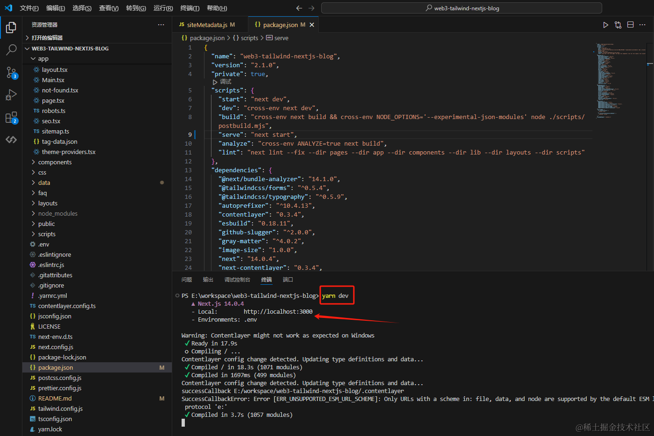The width and height of the screenshot is (654, 436).
Task: Open the Run and Debug view
Action: tap(11, 95)
